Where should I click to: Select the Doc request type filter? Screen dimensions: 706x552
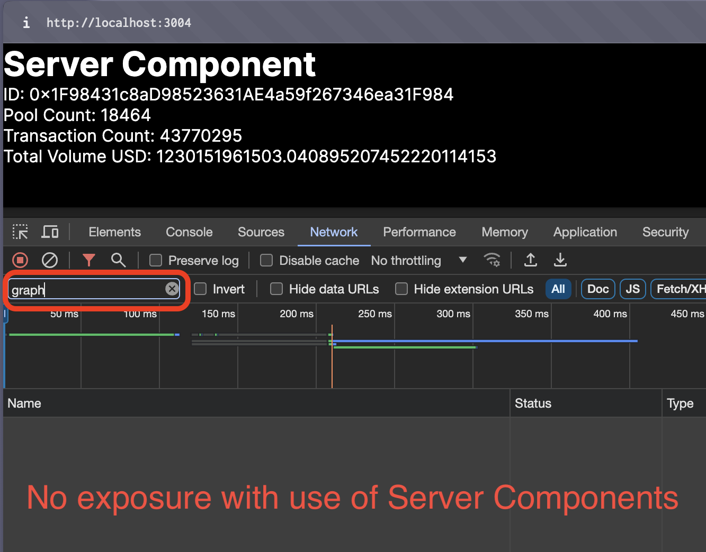(x=598, y=289)
